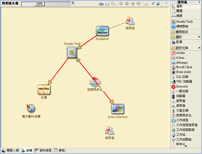Screen dimensions: 202x154
Task: Switch to the Developer (開發人員) tab
Action: (10, 150)
